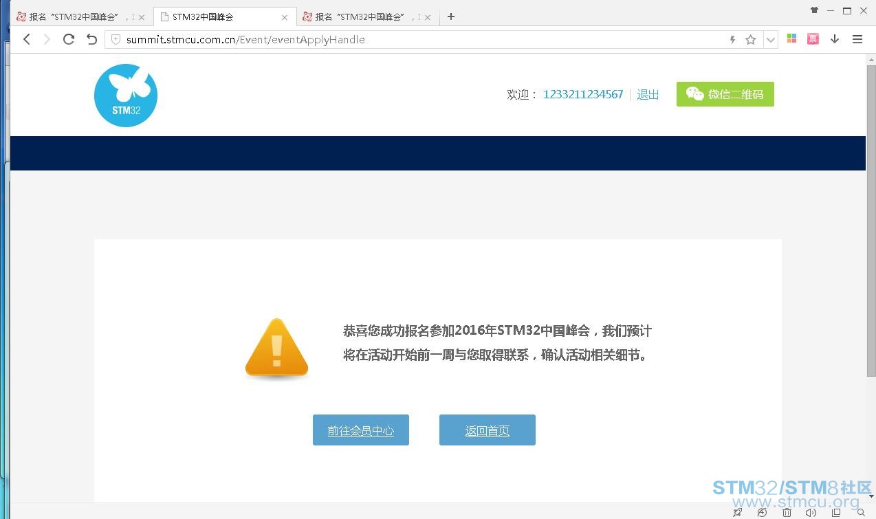876x519 pixels.
Task: Toggle the speaker sound icon in status bar
Action: (811, 512)
